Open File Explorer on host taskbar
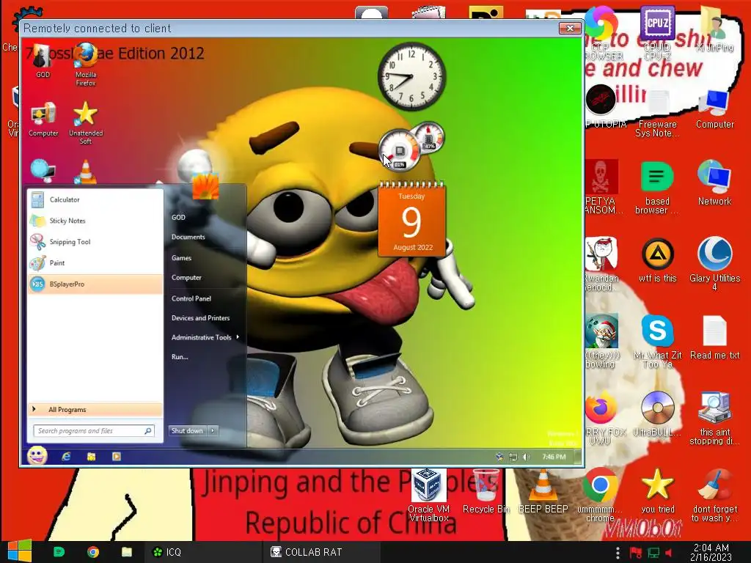The height and width of the screenshot is (563, 751). click(x=126, y=552)
